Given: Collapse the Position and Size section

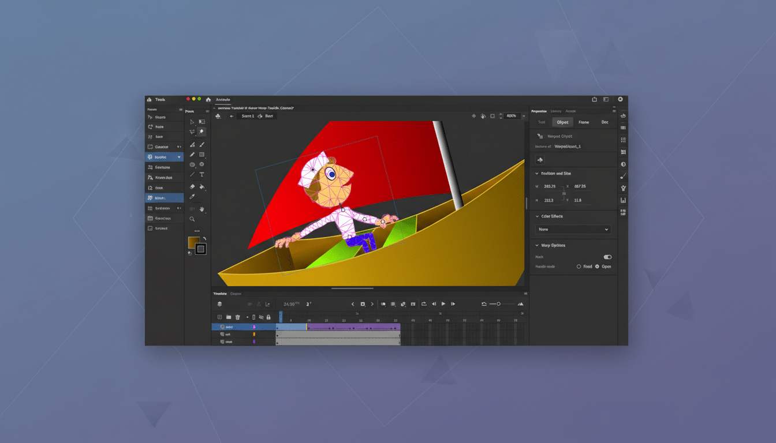Looking at the screenshot, I should (538, 173).
